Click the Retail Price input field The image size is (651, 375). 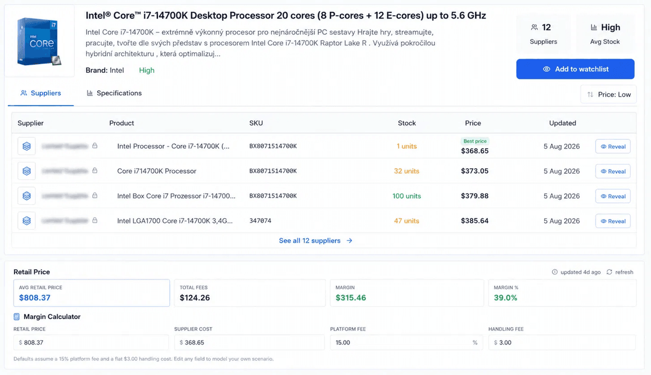click(x=91, y=342)
